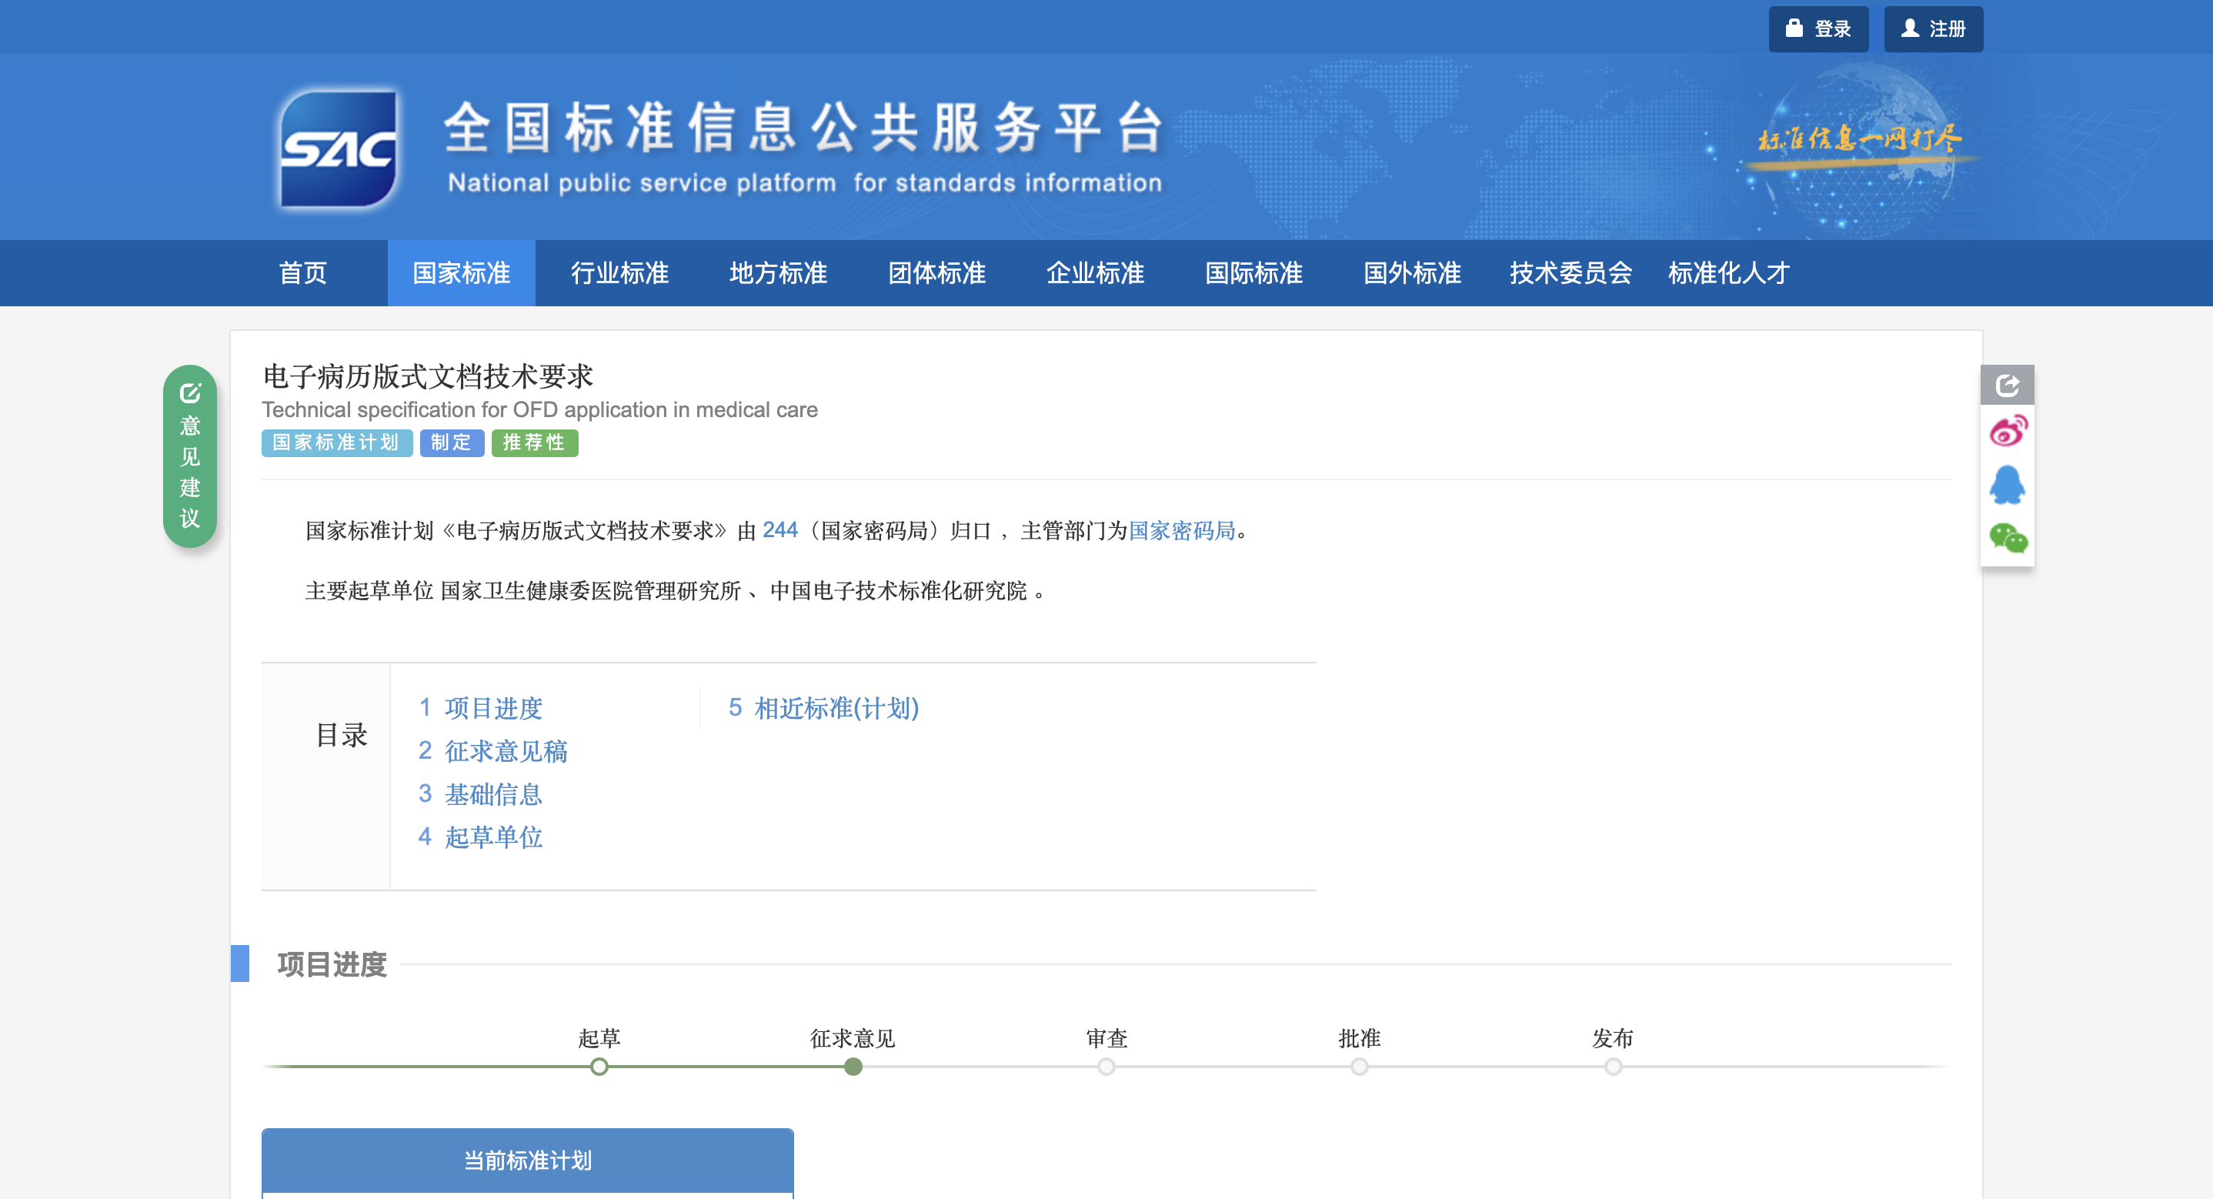Click the 注册 register button with user icon
This screenshot has width=2213, height=1199.
coord(1933,29)
